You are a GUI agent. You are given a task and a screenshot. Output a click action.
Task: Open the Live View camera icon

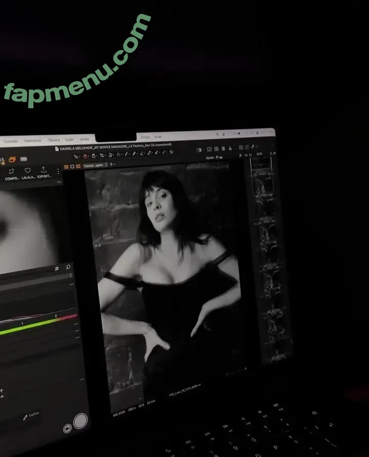(67, 428)
